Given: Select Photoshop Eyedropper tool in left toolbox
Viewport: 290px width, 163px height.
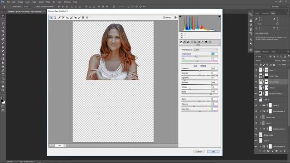Looking at the screenshot, I should (x=3, y=35).
